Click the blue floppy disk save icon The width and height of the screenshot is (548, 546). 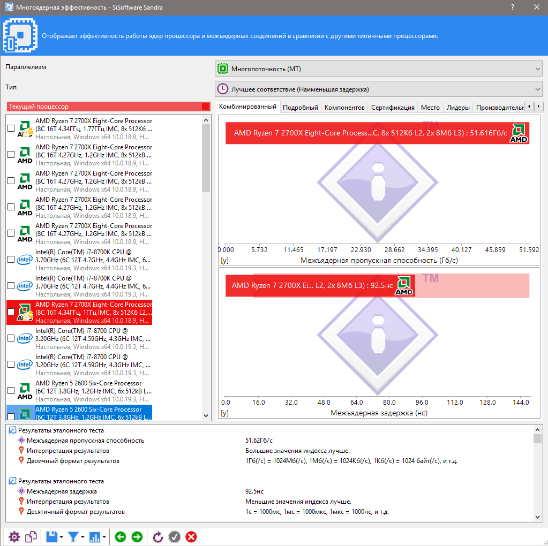click(x=52, y=536)
